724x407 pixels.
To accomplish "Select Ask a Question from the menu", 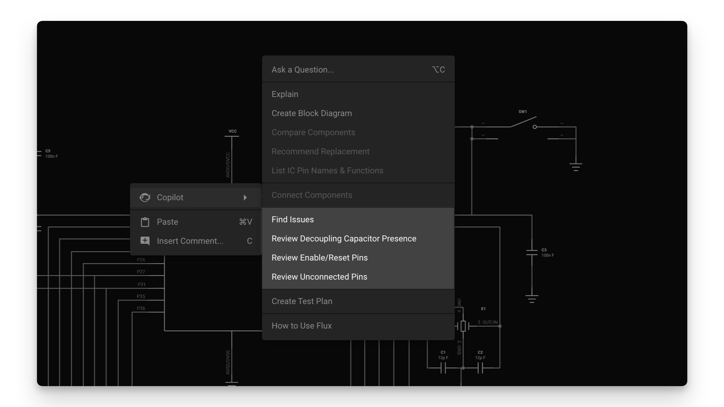I will coord(303,69).
